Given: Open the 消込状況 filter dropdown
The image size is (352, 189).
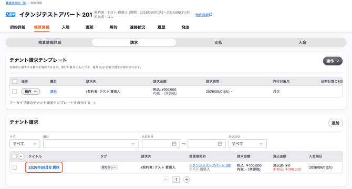Looking at the screenshot, I should pos(247,143).
